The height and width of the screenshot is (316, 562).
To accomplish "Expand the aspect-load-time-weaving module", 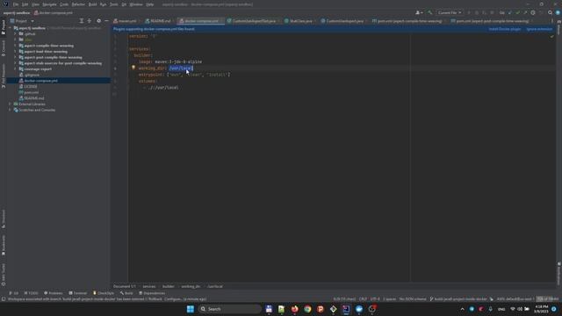I will [x=15, y=52].
